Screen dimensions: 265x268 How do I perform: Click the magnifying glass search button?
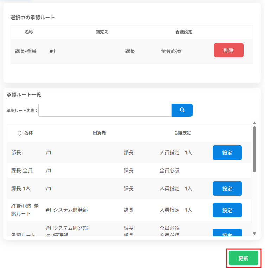click(182, 110)
